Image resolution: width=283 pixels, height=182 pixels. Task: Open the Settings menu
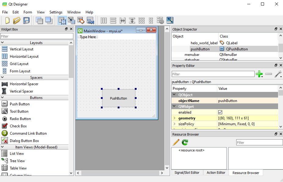click(x=56, y=12)
